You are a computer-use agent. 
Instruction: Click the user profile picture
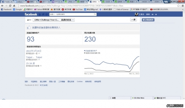pos(136,14)
